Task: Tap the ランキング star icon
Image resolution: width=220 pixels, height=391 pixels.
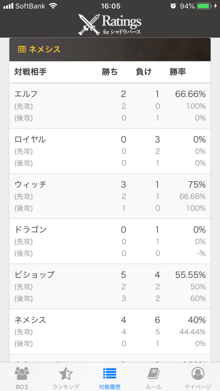Action: 66,373
